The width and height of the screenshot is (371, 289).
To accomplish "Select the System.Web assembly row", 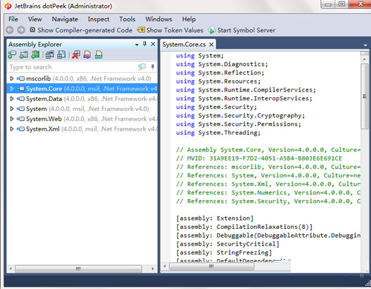I will click(82, 118).
